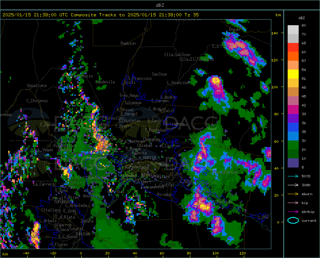Select the dark purple 5–10 dBZ band
Screen dimensions: 320x258
[x=293, y=163]
